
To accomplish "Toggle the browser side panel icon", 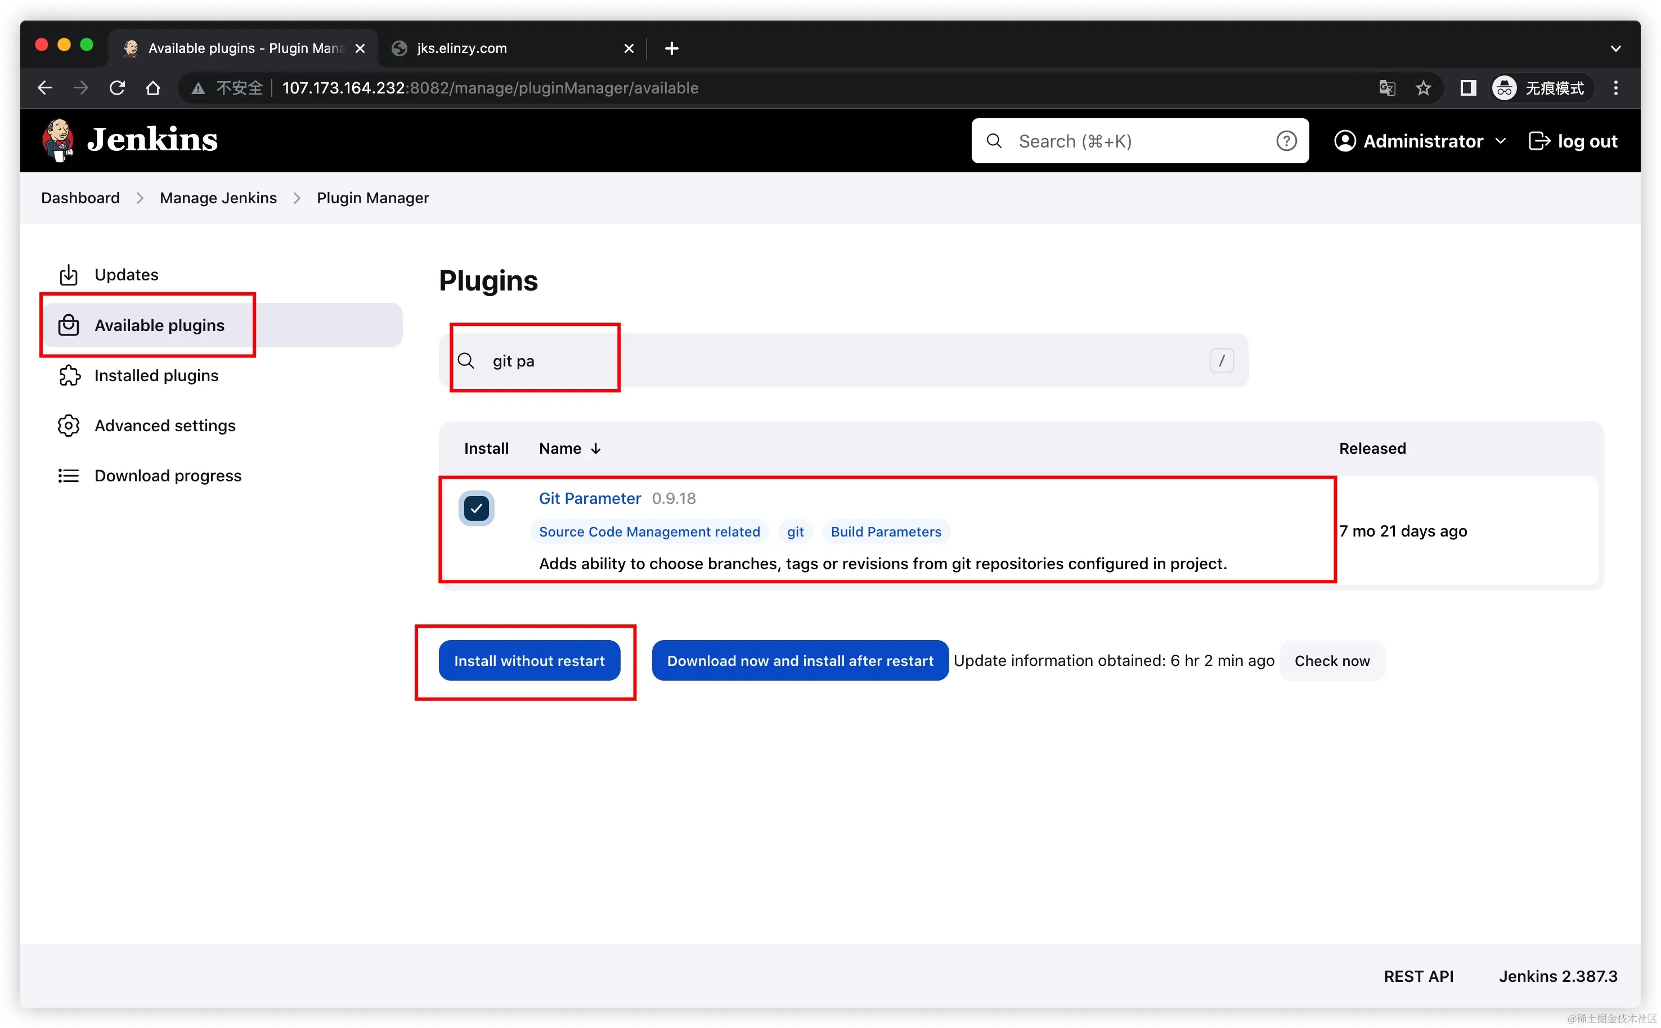I will point(1467,88).
